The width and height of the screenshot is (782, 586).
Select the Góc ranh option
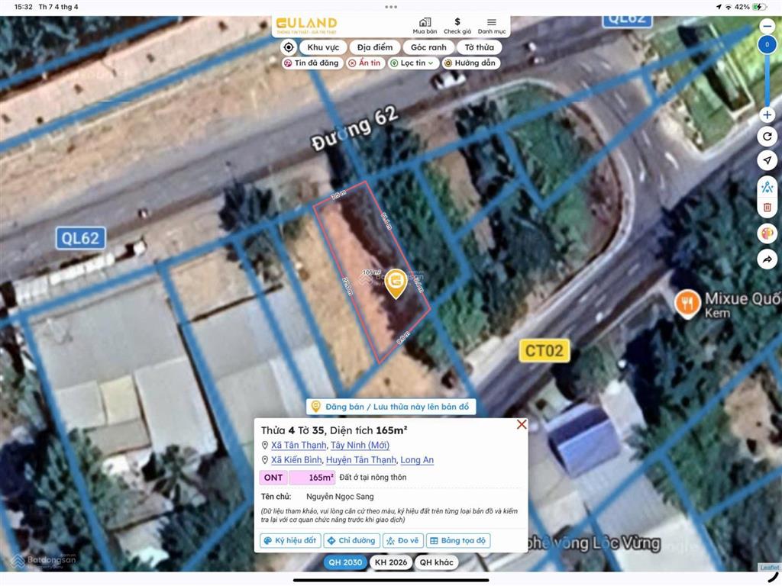pos(428,47)
